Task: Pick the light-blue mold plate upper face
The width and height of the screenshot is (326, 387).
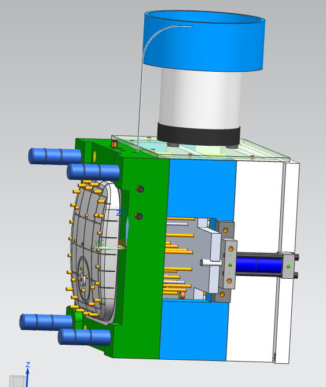Action: point(202,187)
